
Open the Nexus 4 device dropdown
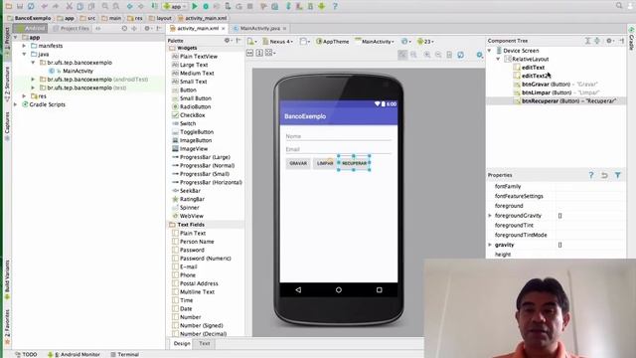pos(278,42)
